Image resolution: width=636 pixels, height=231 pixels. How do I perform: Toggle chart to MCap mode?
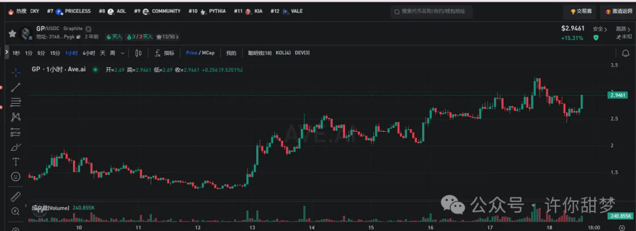click(208, 53)
